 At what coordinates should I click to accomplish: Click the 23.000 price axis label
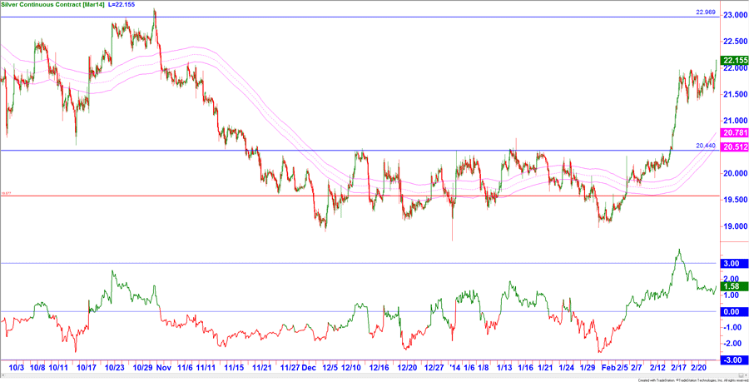(733, 16)
